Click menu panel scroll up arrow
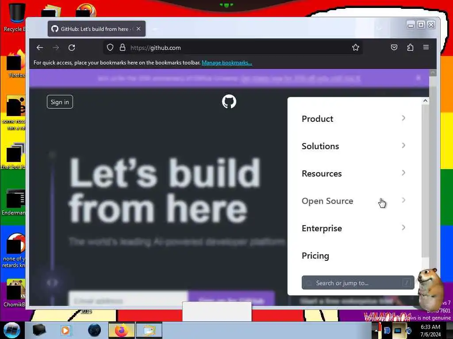The height and width of the screenshot is (339, 453). tap(425, 101)
